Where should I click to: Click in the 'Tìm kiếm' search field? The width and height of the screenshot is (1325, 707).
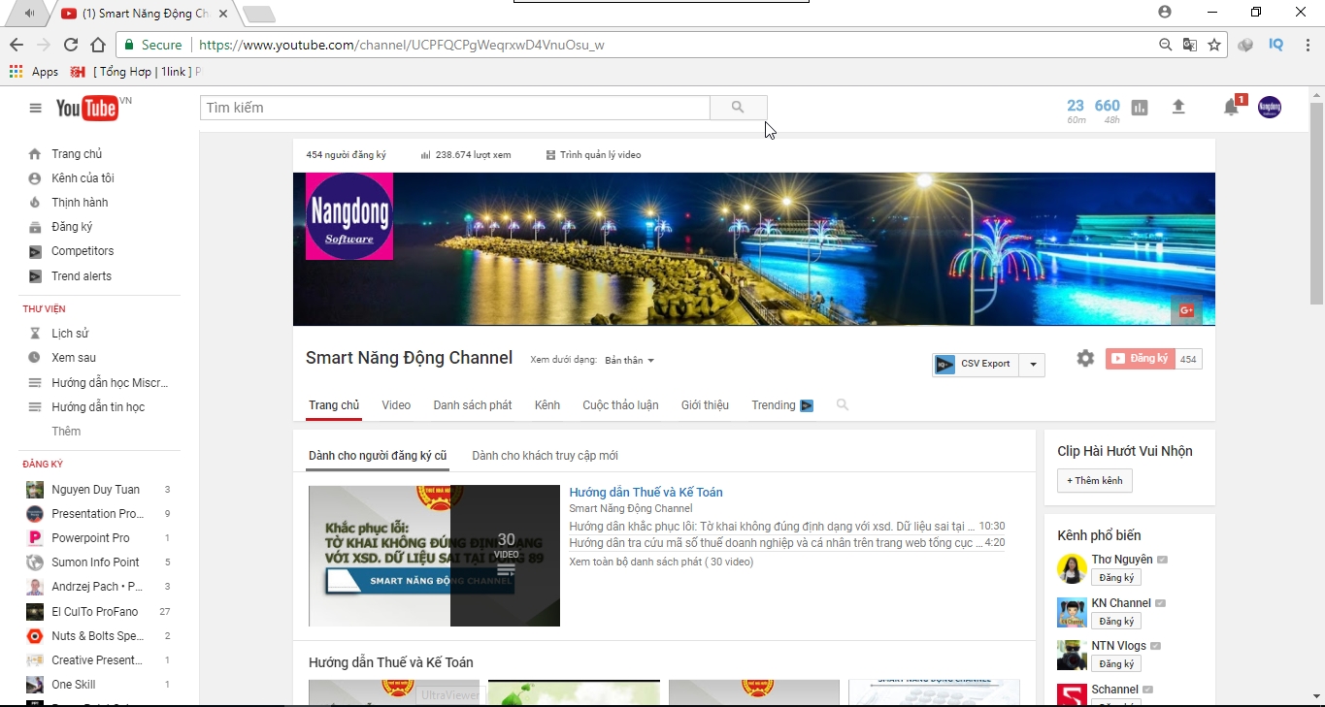point(455,108)
